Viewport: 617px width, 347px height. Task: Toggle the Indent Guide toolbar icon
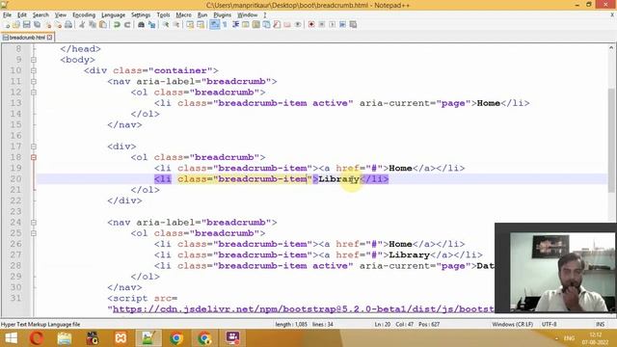coord(235,24)
